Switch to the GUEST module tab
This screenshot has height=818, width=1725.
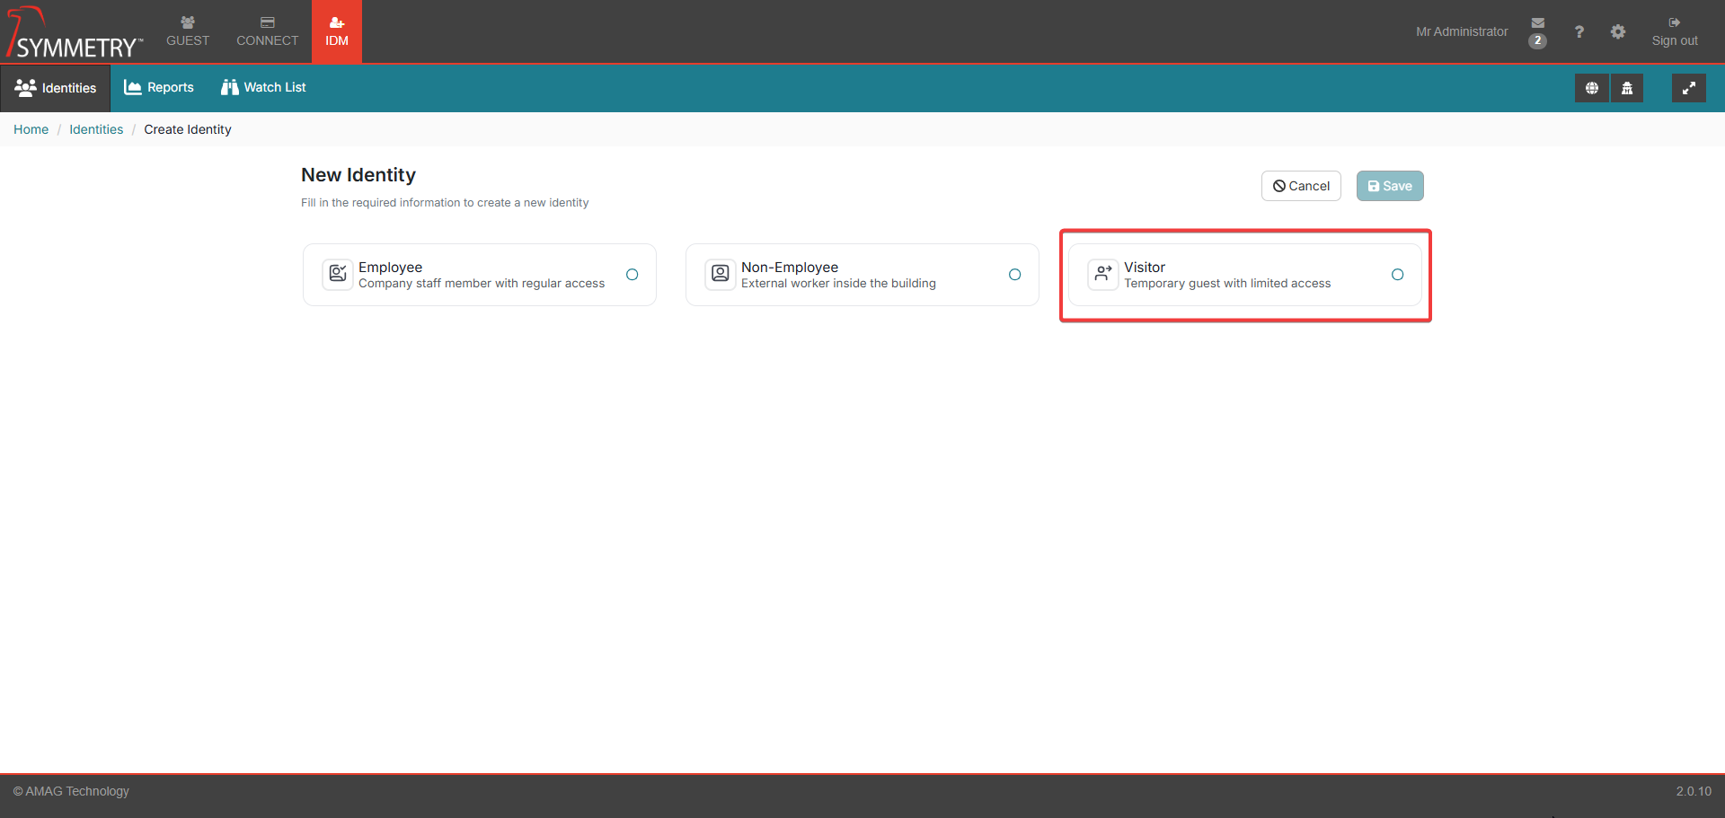pos(188,32)
